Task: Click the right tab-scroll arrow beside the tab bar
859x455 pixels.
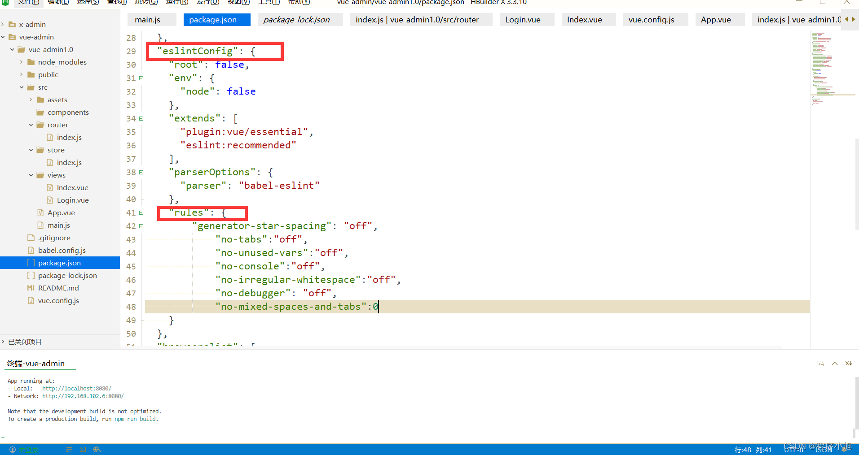Action: click(853, 19)
